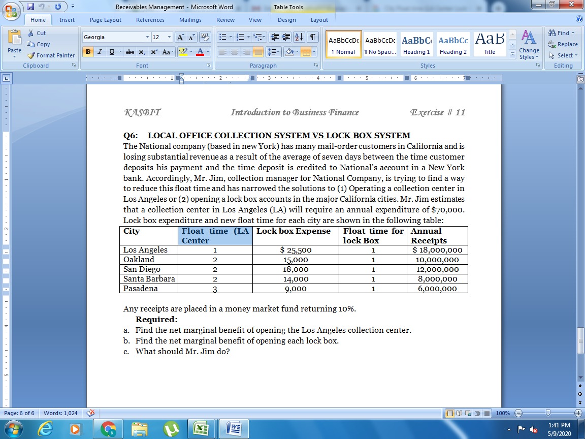Open the Change Case dropdown

pyautogui.click(x=168, y=52)
